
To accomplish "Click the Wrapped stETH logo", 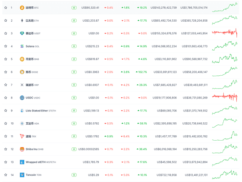I will point(22,162).
